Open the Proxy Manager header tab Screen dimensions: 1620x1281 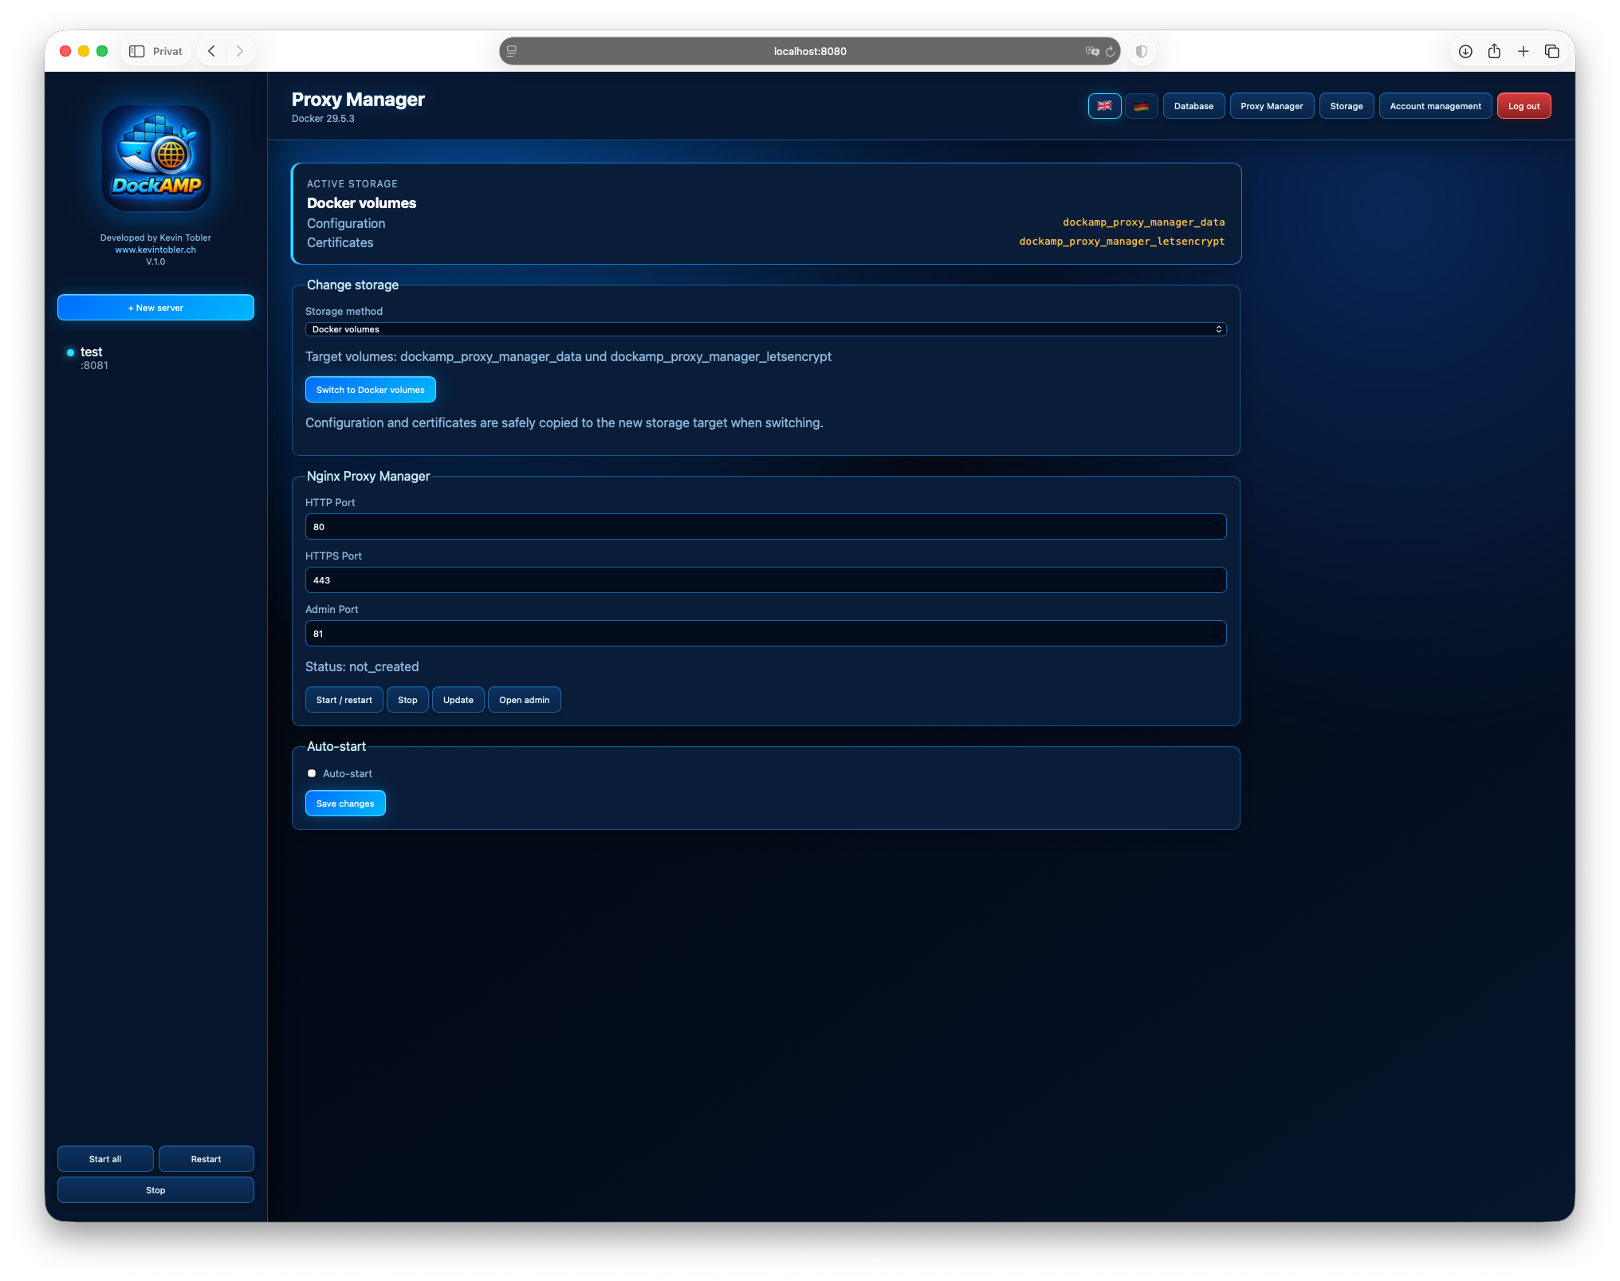tap(1272, 106)
